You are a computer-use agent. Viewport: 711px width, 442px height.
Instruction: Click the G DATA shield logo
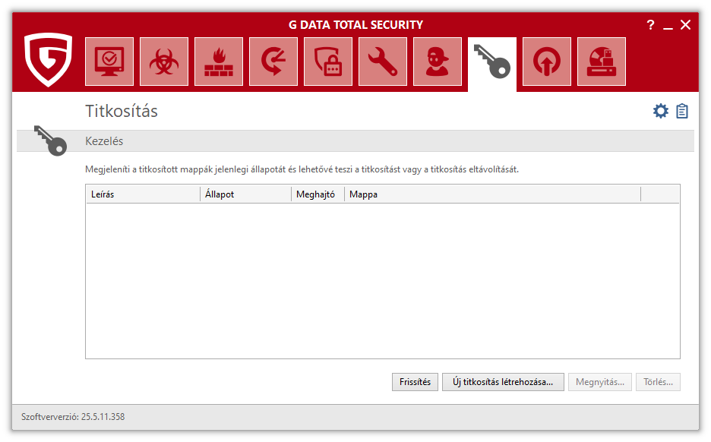click(x=49, y=59)
